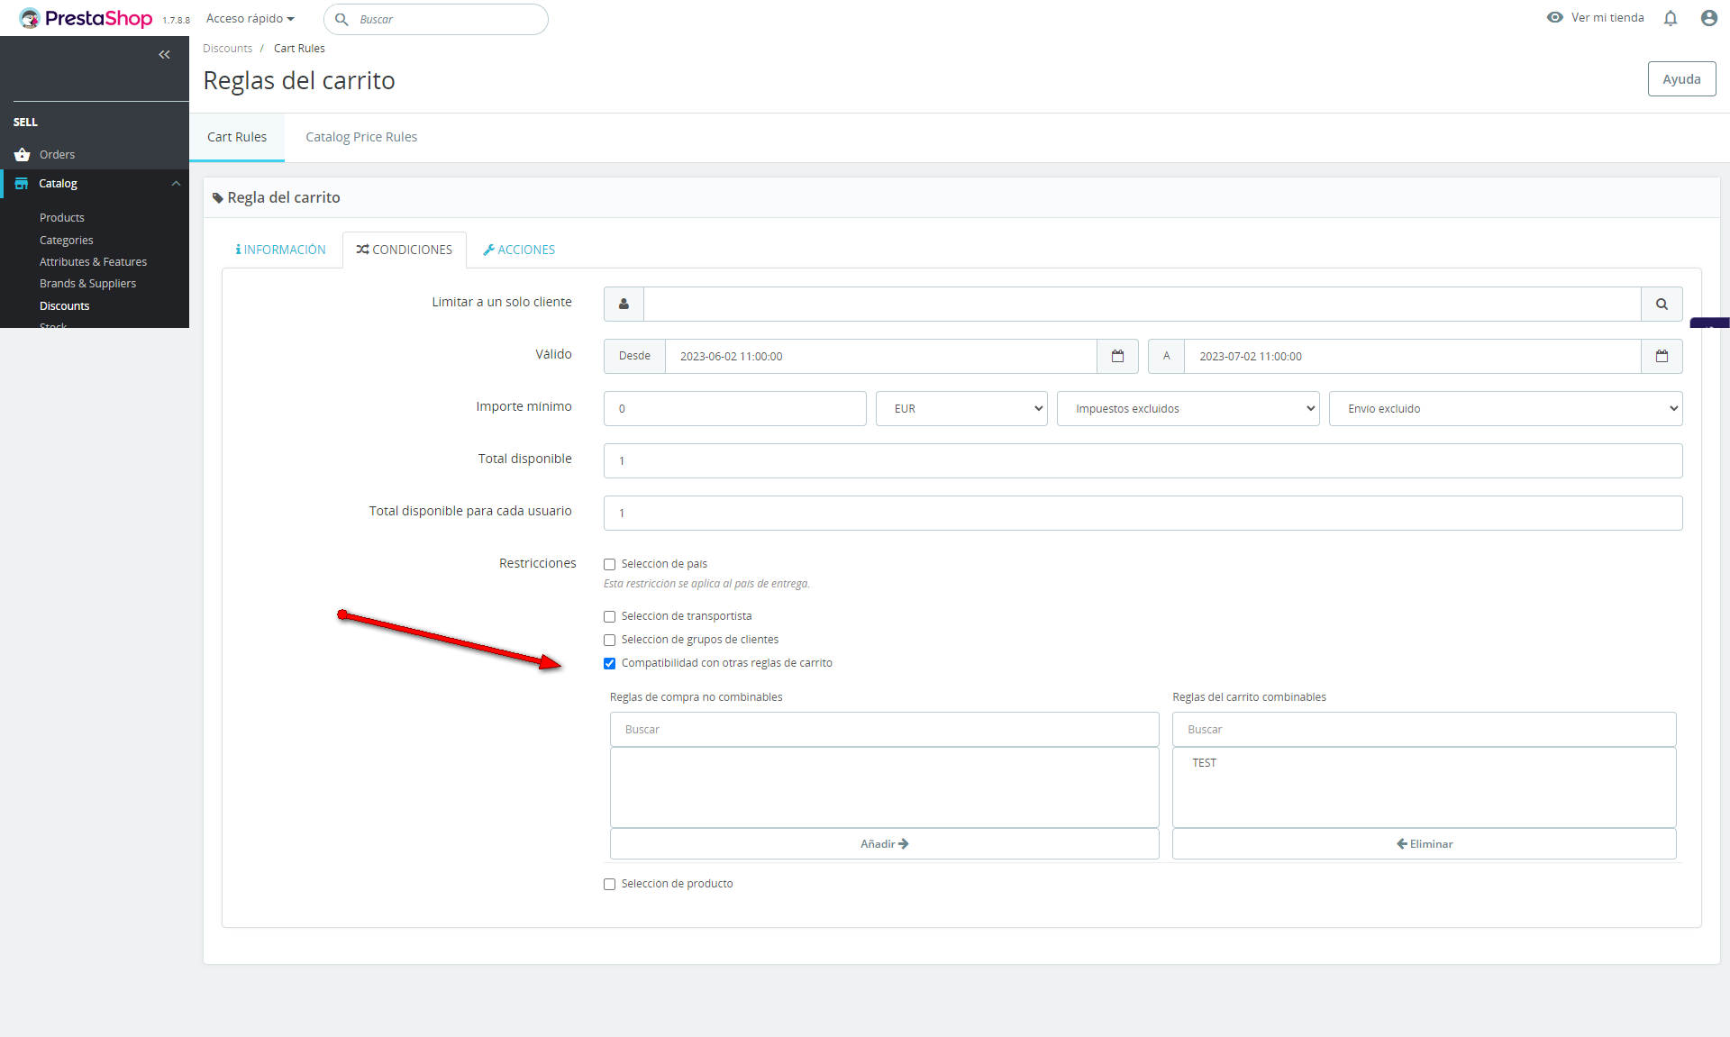Click Orders basket icon in sidebar

23,155
